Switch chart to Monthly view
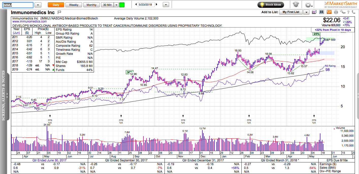Screen dimensions: 359x174 coord(91,5)
